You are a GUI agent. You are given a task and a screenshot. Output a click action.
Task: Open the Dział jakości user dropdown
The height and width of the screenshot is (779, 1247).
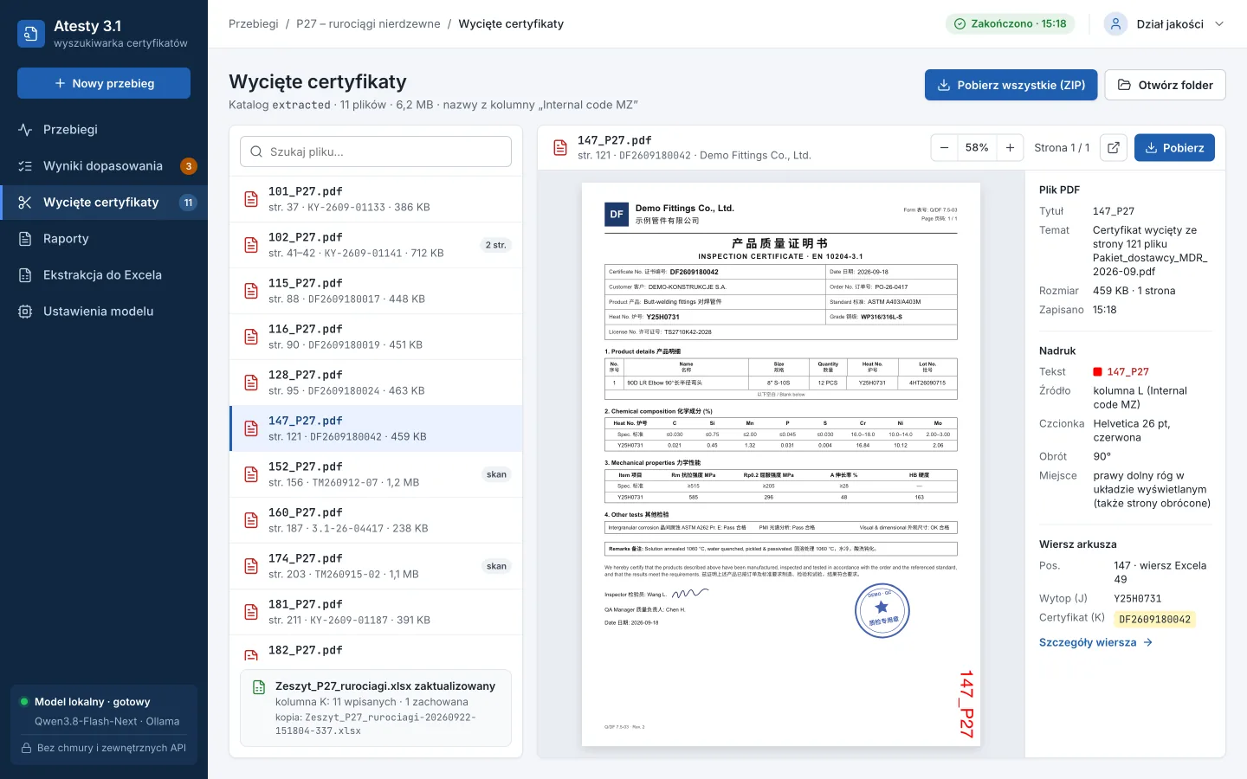coord(1164,24)
